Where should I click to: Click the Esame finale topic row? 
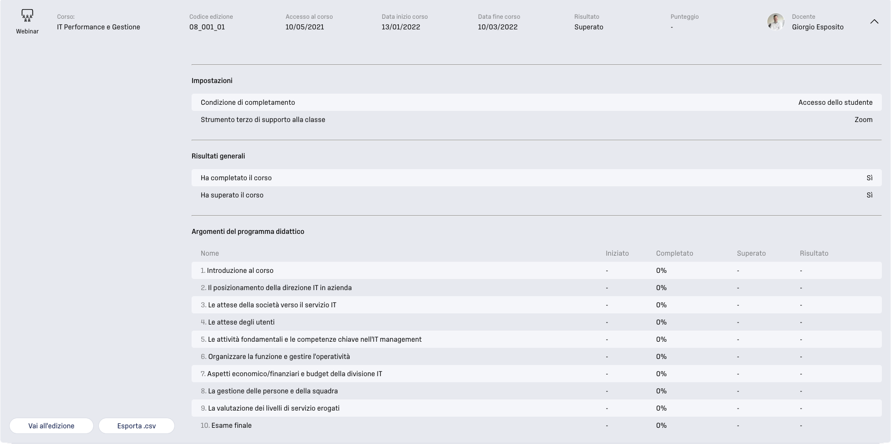point(536,425)
